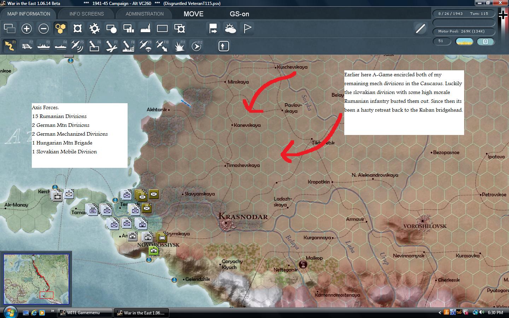The width and height of the screenshot is (509, 318).
Task: Select the HQ unit counter near Taman
Action: 93,210
